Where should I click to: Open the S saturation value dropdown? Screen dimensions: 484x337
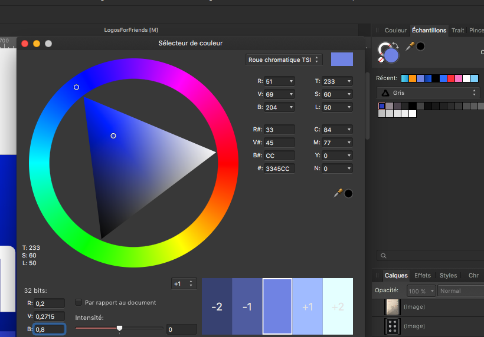click(x=349, y=94)
